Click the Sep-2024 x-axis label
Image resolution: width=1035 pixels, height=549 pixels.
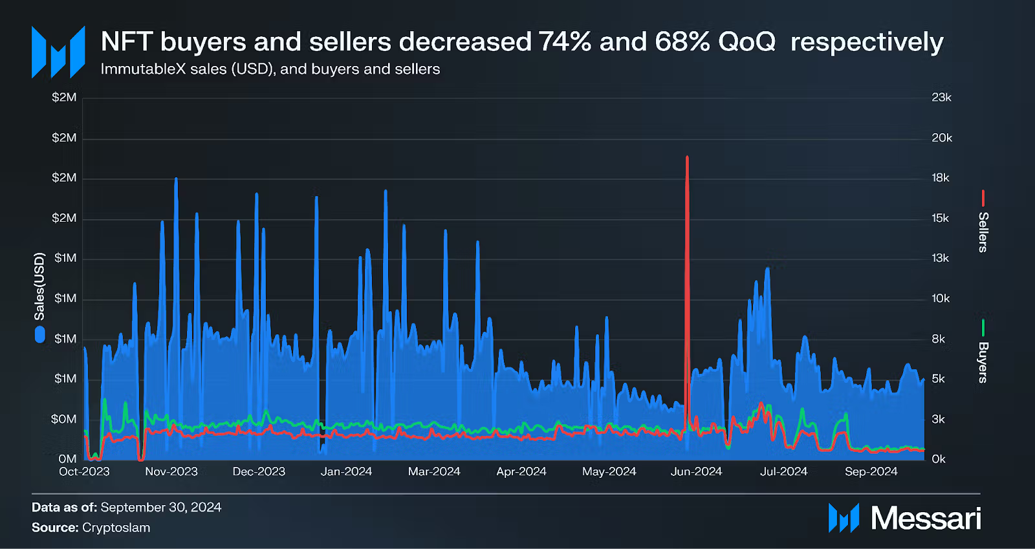pyautogui.click(x=871, y=471)
